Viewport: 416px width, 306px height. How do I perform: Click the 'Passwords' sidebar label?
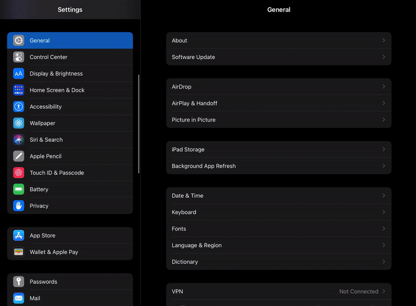(44, 282)
